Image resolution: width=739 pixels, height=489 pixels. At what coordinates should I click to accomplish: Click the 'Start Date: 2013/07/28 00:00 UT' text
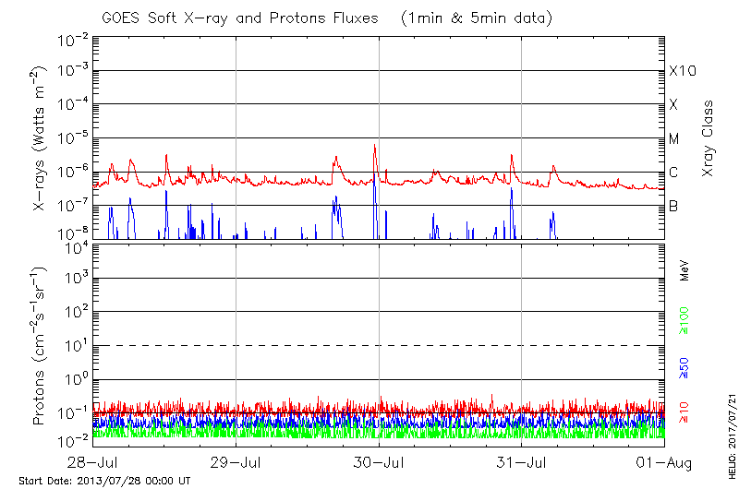click(x=104, y=481)
